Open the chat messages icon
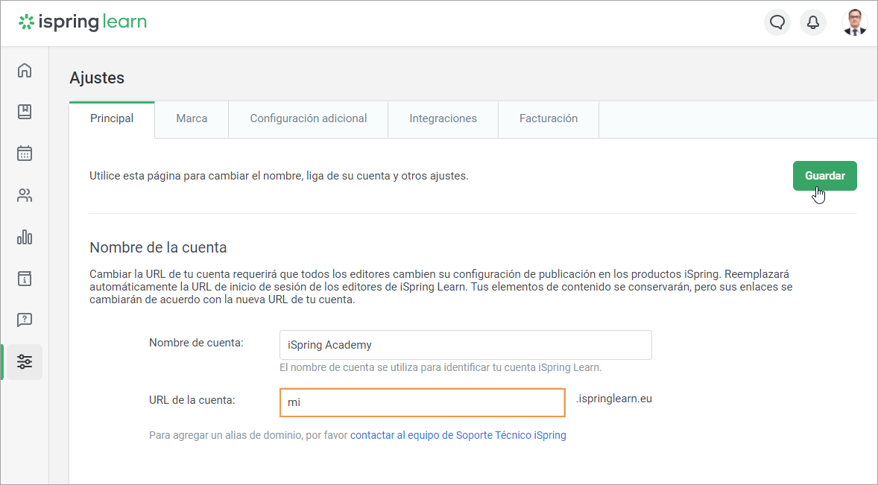The image size is (878, 485). click(x=777, y=22)
